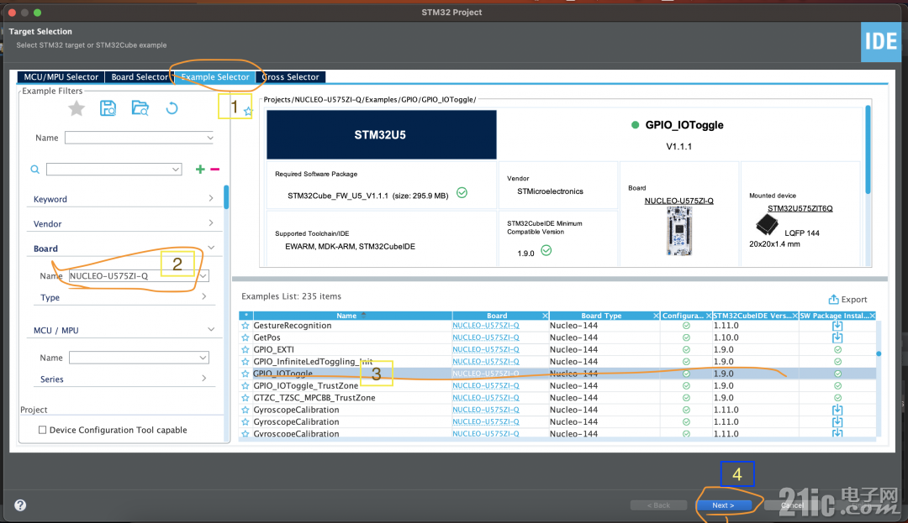Click the NUCLEO-U575ZI-Q board photo thumbnail

point(678,231)
